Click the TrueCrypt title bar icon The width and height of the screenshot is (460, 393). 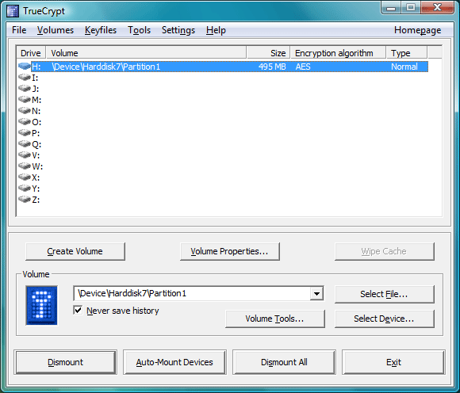13,11
